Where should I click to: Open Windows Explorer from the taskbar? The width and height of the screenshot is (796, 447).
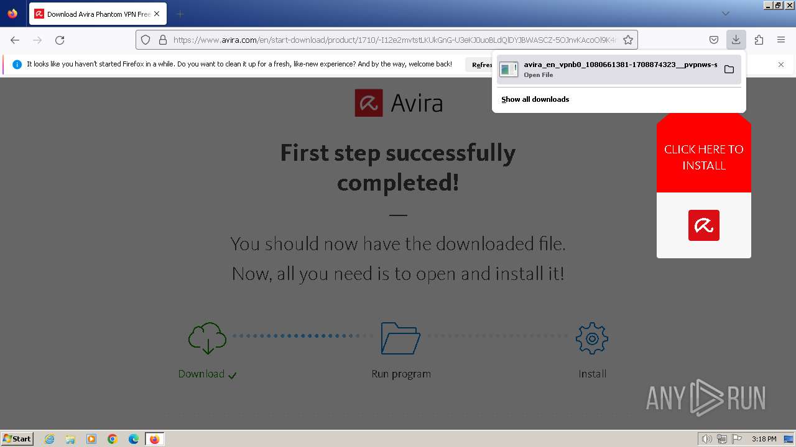click(70, 439)
